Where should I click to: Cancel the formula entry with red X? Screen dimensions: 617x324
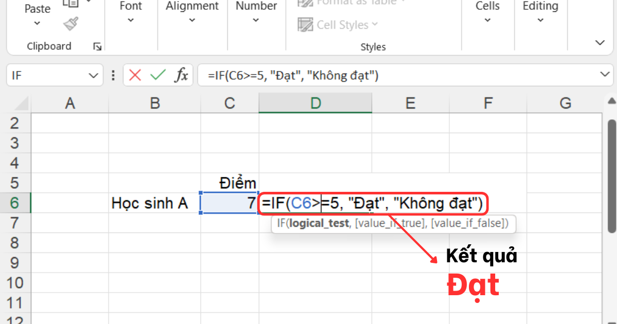[135, 76]
